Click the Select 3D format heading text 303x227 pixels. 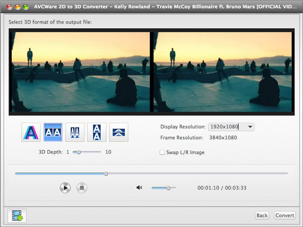[50, 22]
